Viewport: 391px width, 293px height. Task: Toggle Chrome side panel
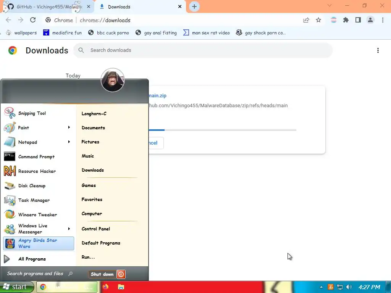[358, 20]
